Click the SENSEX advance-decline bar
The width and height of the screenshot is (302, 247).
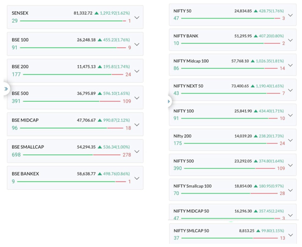tap(73, 21)
